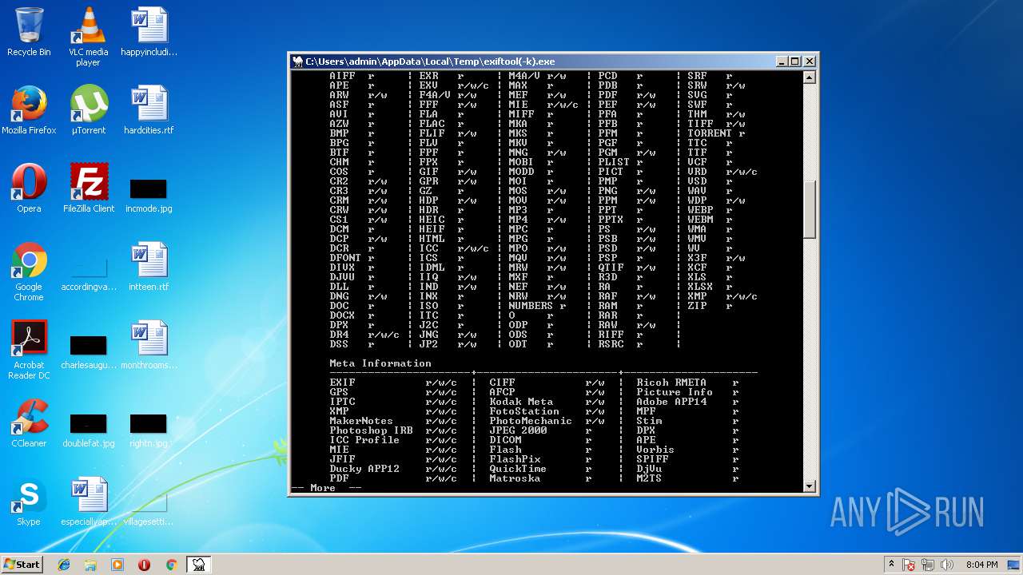Launch µTorrent desktop shortcut
Viewport: 1023px width, 575px height.
click(x=88, y=110)
